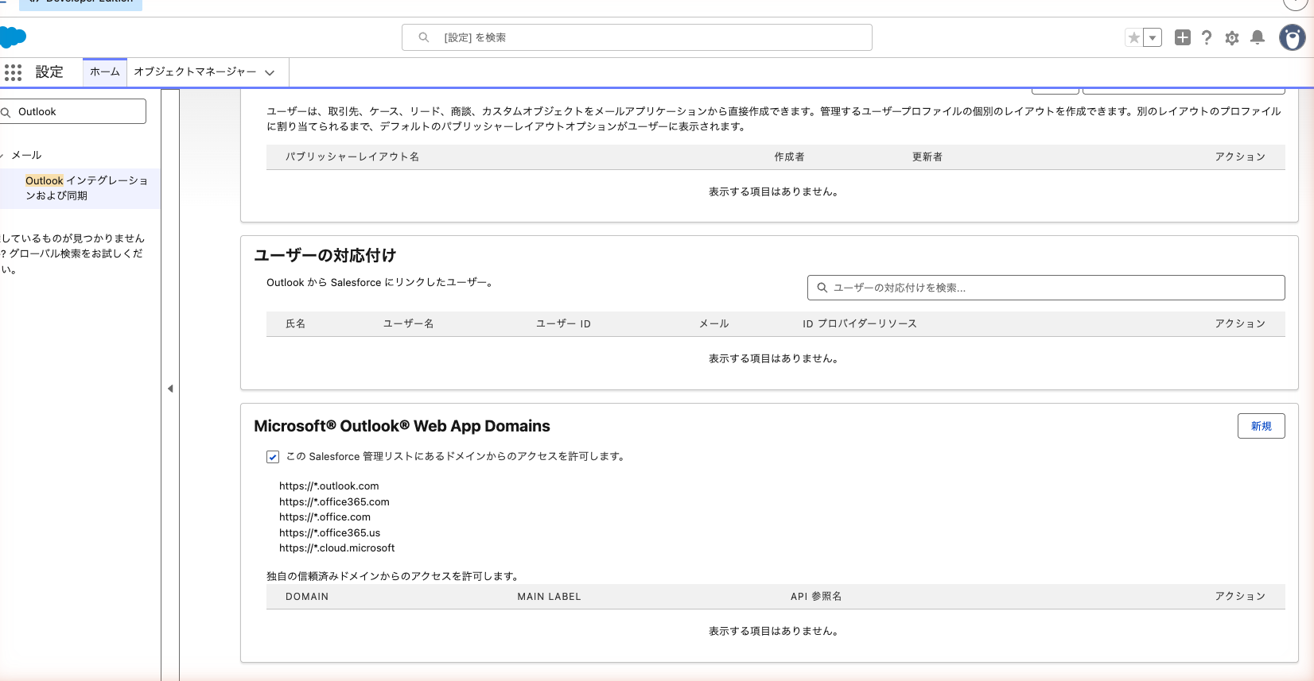1314x681 pixels.
Task: Click the ユーザーの対応付けを検索 search field
Action: click(x=1046, y=288)
